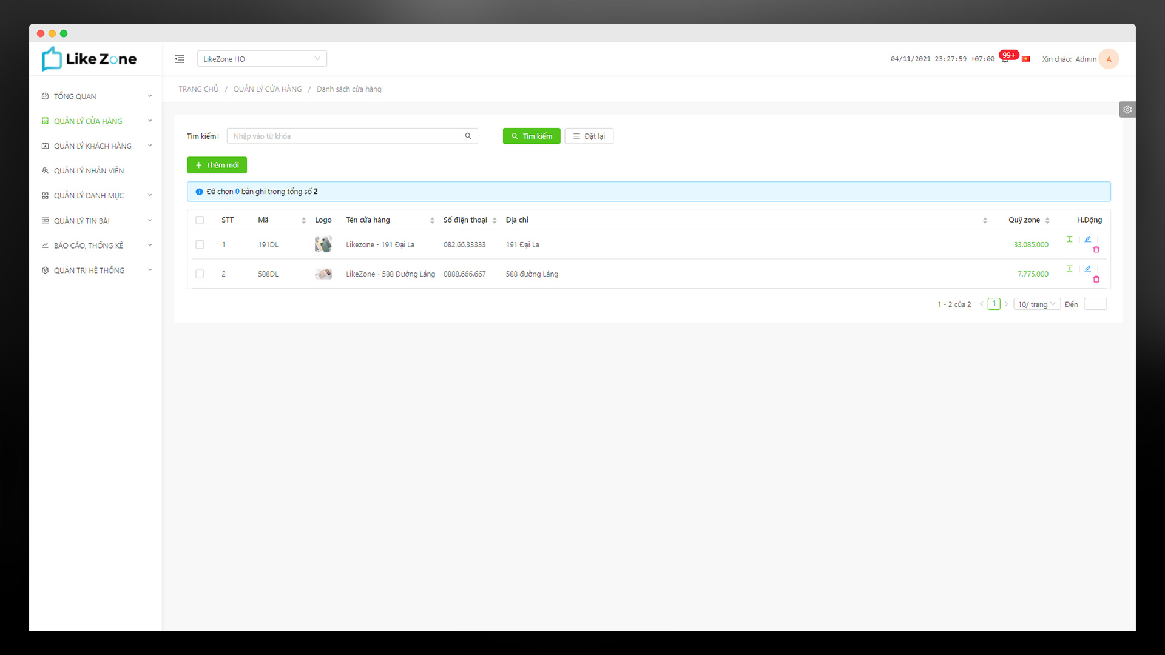This screenshot has width=1165, height=655.
Task: Check the select-all checkbox in table header
Action: [x=200, y=220]
